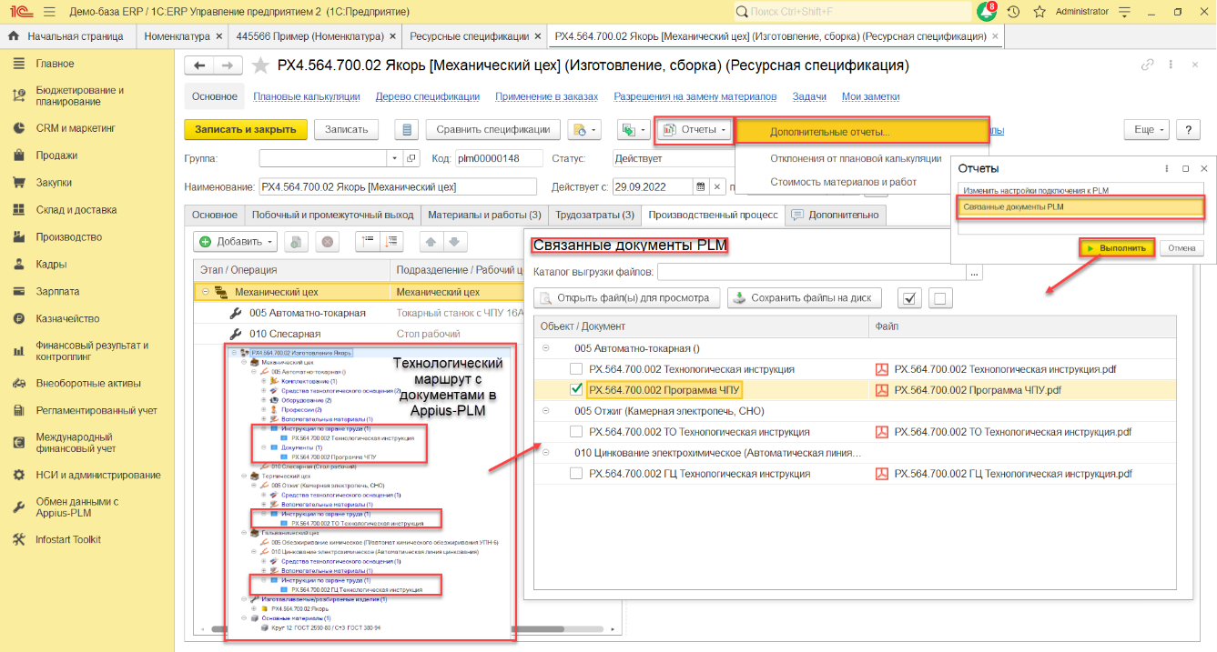Click the back navigation arrow
Viewport: 1217px width, 652px height.
coord(199,65)
